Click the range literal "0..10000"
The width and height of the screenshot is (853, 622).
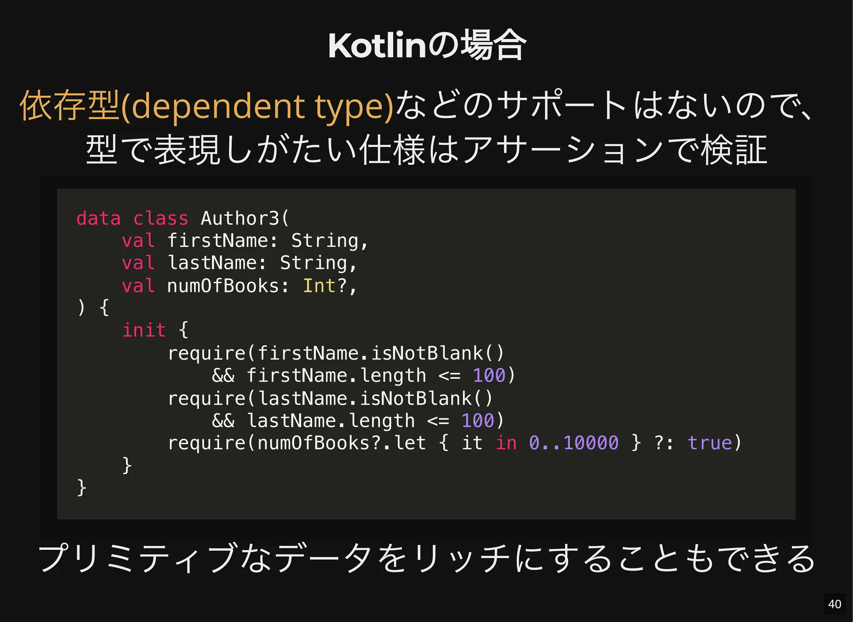574,443
